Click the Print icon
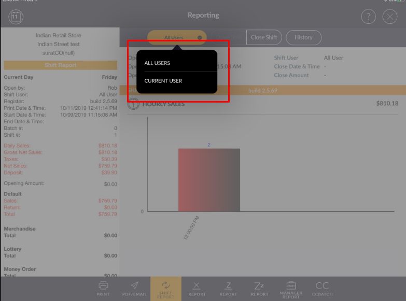The width and height of the screenshot is (406, 301). click(103, 288)
